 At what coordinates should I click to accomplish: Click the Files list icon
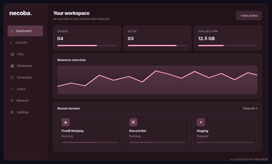[12, 54]
